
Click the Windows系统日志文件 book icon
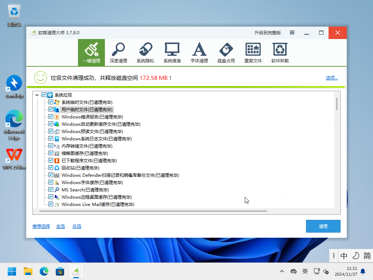click(x=56, y=139)
